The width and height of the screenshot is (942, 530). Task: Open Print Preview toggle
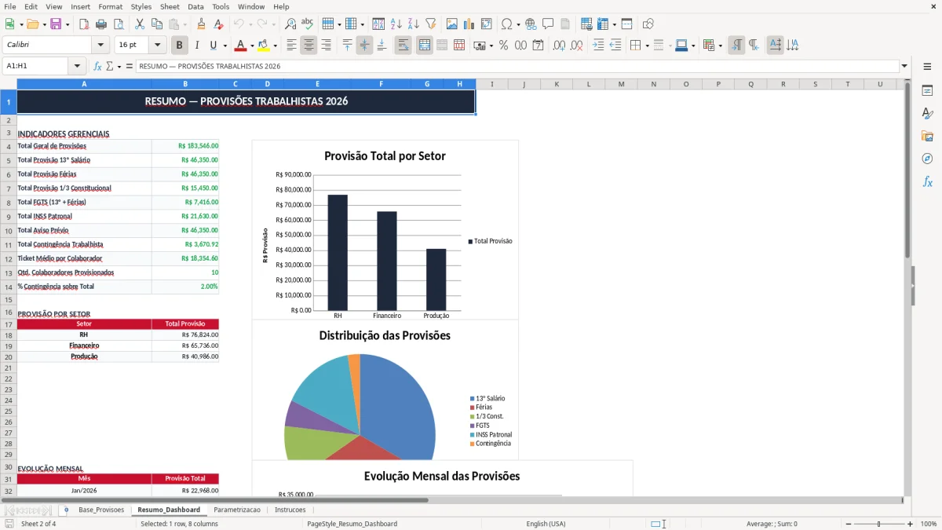point(119,24)
